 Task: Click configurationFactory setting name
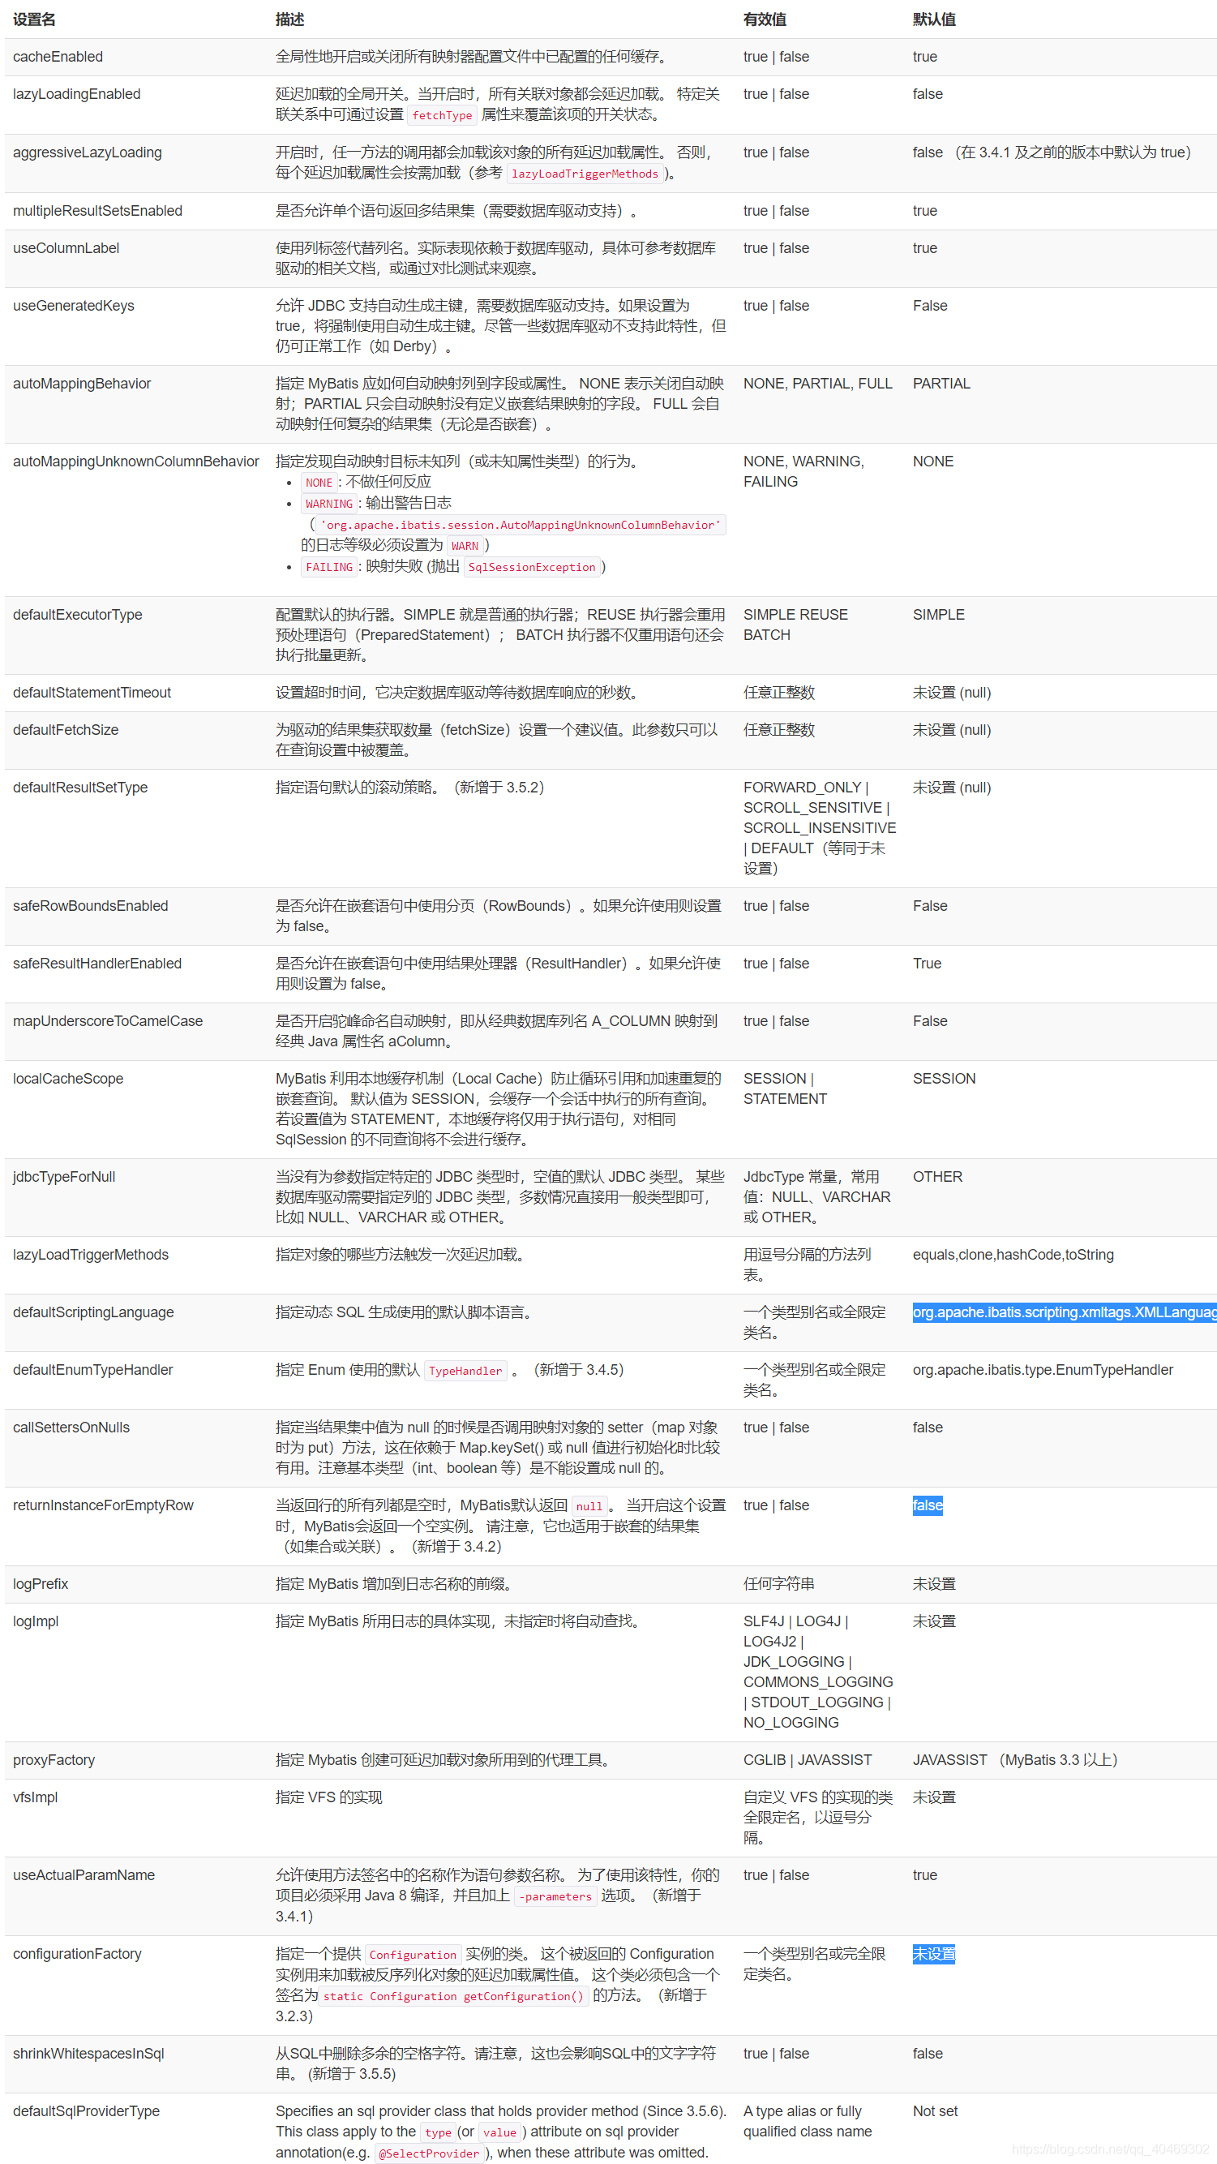tap(77, 1954)
